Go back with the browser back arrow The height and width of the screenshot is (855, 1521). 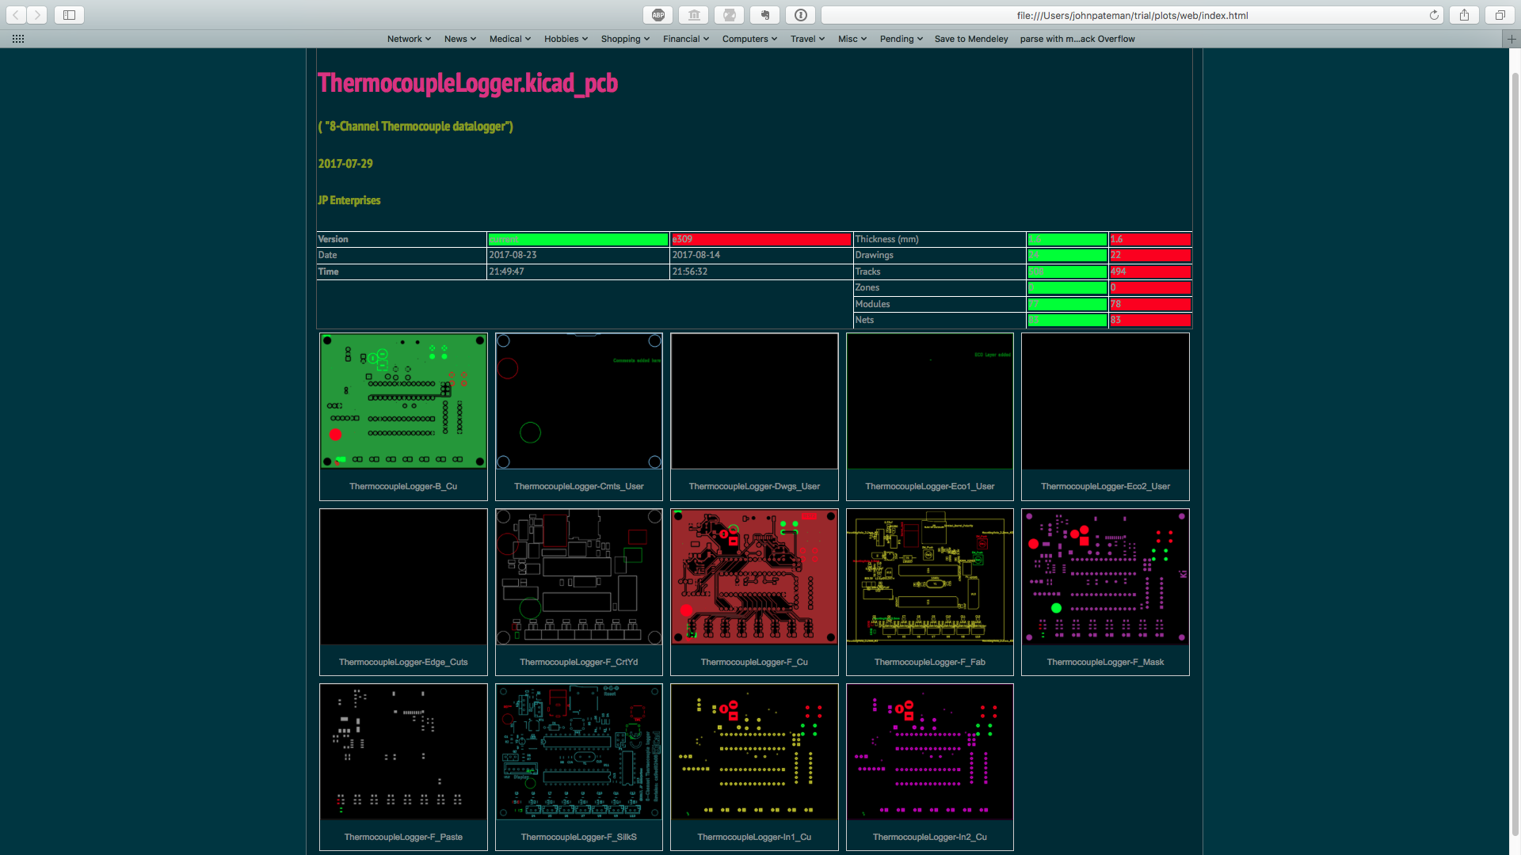coord(16,15)
